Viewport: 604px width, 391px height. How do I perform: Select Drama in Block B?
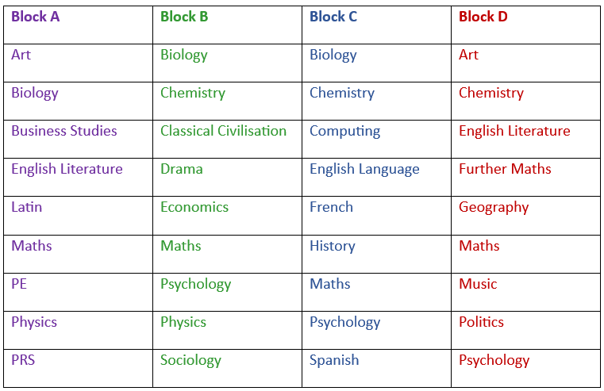coord(181,169)
